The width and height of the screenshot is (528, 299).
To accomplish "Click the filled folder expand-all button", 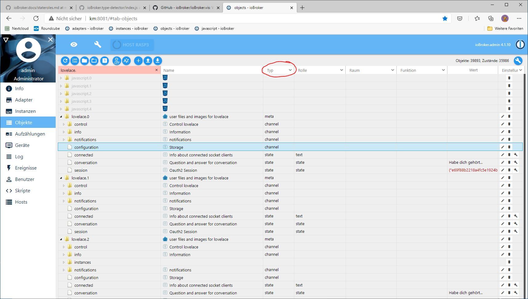I will [84, 61].
